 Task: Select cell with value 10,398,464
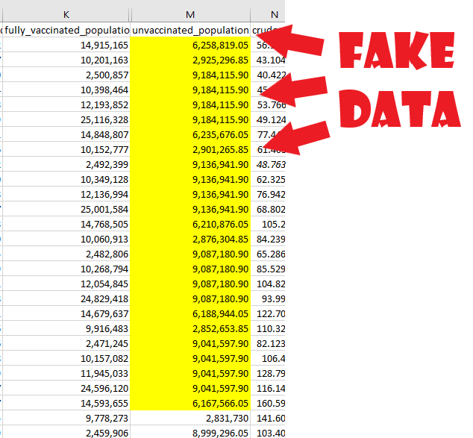[x=66, y=90]
